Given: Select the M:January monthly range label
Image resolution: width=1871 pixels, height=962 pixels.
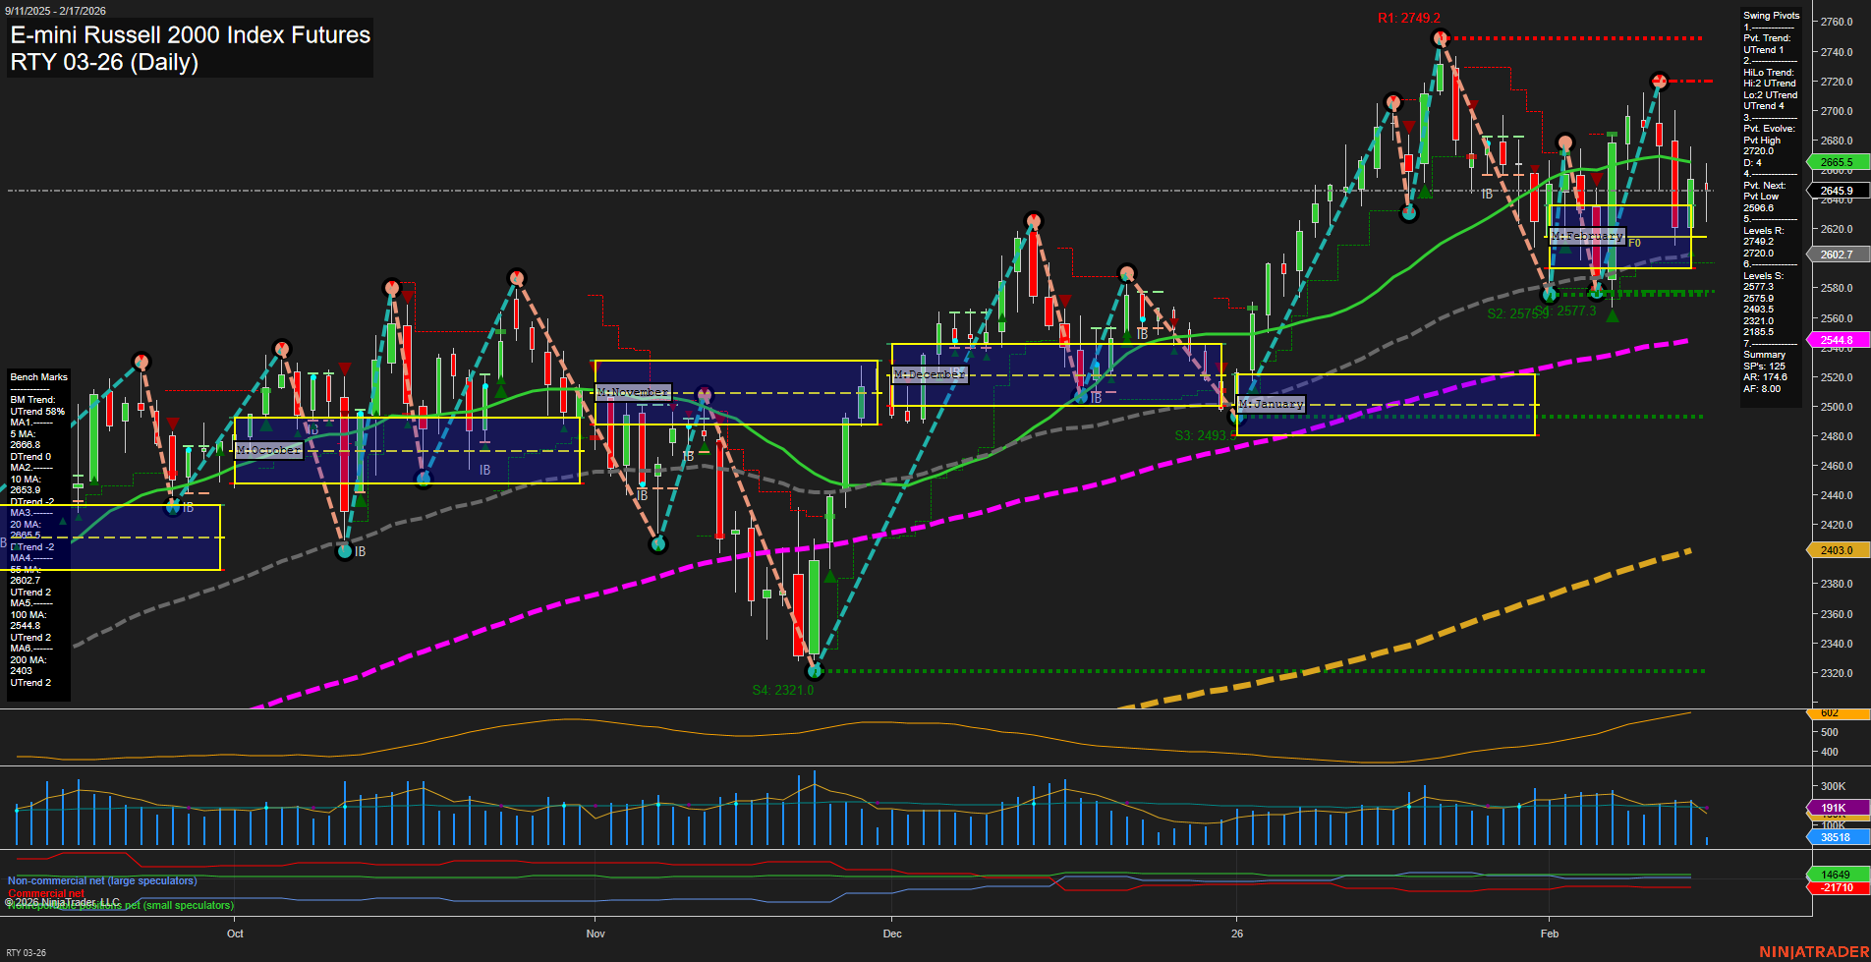Looking at the screenshot, I should point(1271,404).
